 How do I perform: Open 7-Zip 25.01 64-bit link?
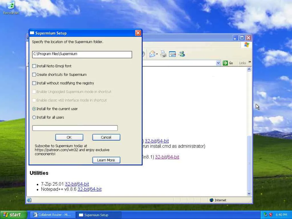click(83, 184)
